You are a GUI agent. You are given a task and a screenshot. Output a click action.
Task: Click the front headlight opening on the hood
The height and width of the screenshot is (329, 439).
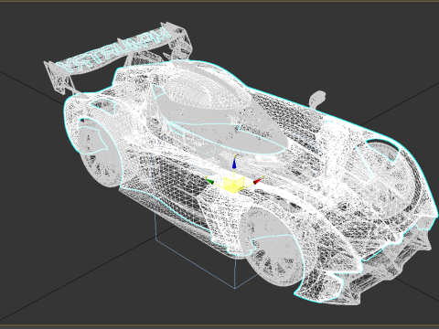click(382, 149)
